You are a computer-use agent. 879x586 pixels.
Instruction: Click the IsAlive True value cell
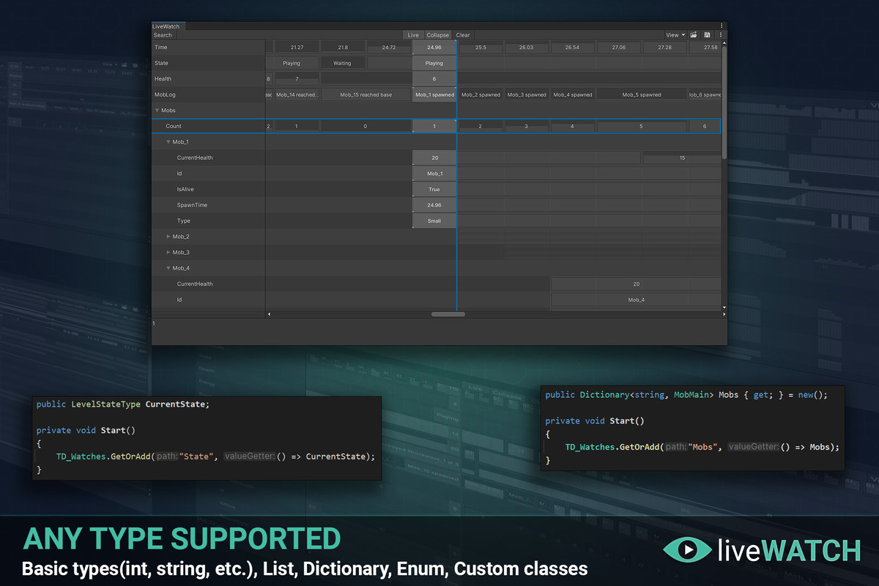(434, 189)
